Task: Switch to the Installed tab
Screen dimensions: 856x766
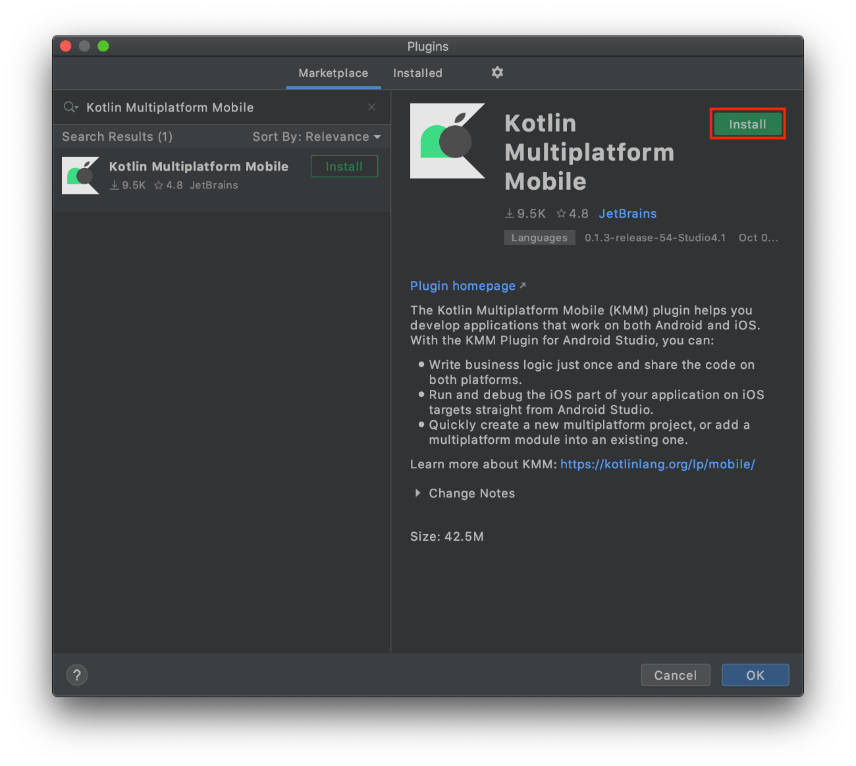Action: (x=417, y=73)
